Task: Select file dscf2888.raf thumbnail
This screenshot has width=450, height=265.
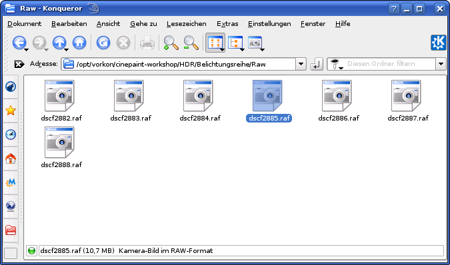Action: point(59,142)
